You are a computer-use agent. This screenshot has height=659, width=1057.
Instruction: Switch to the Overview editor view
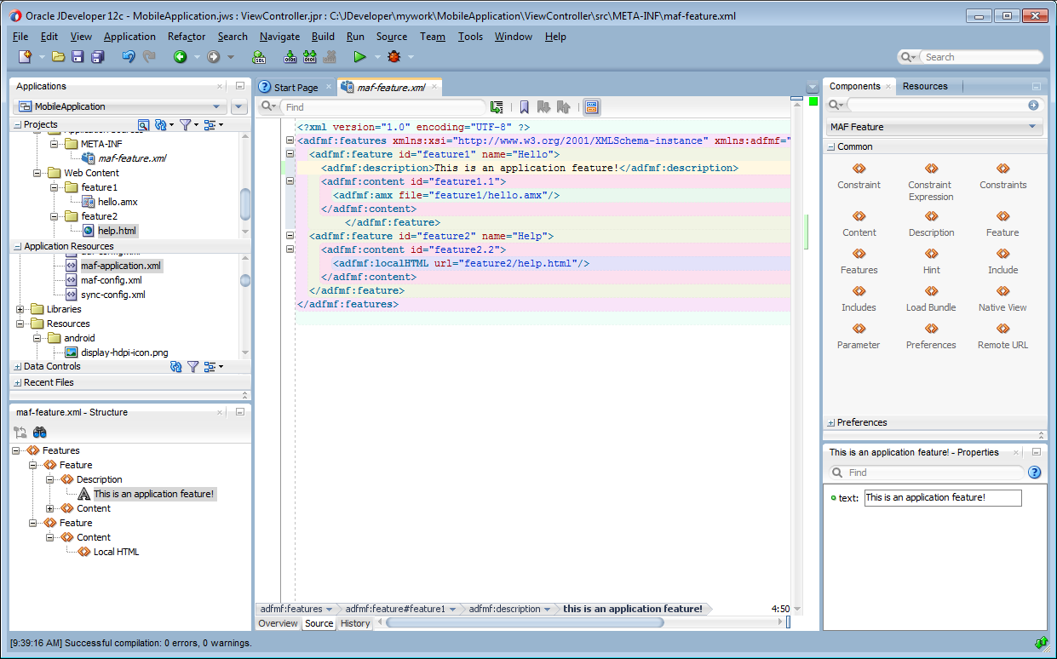point(278,623)
